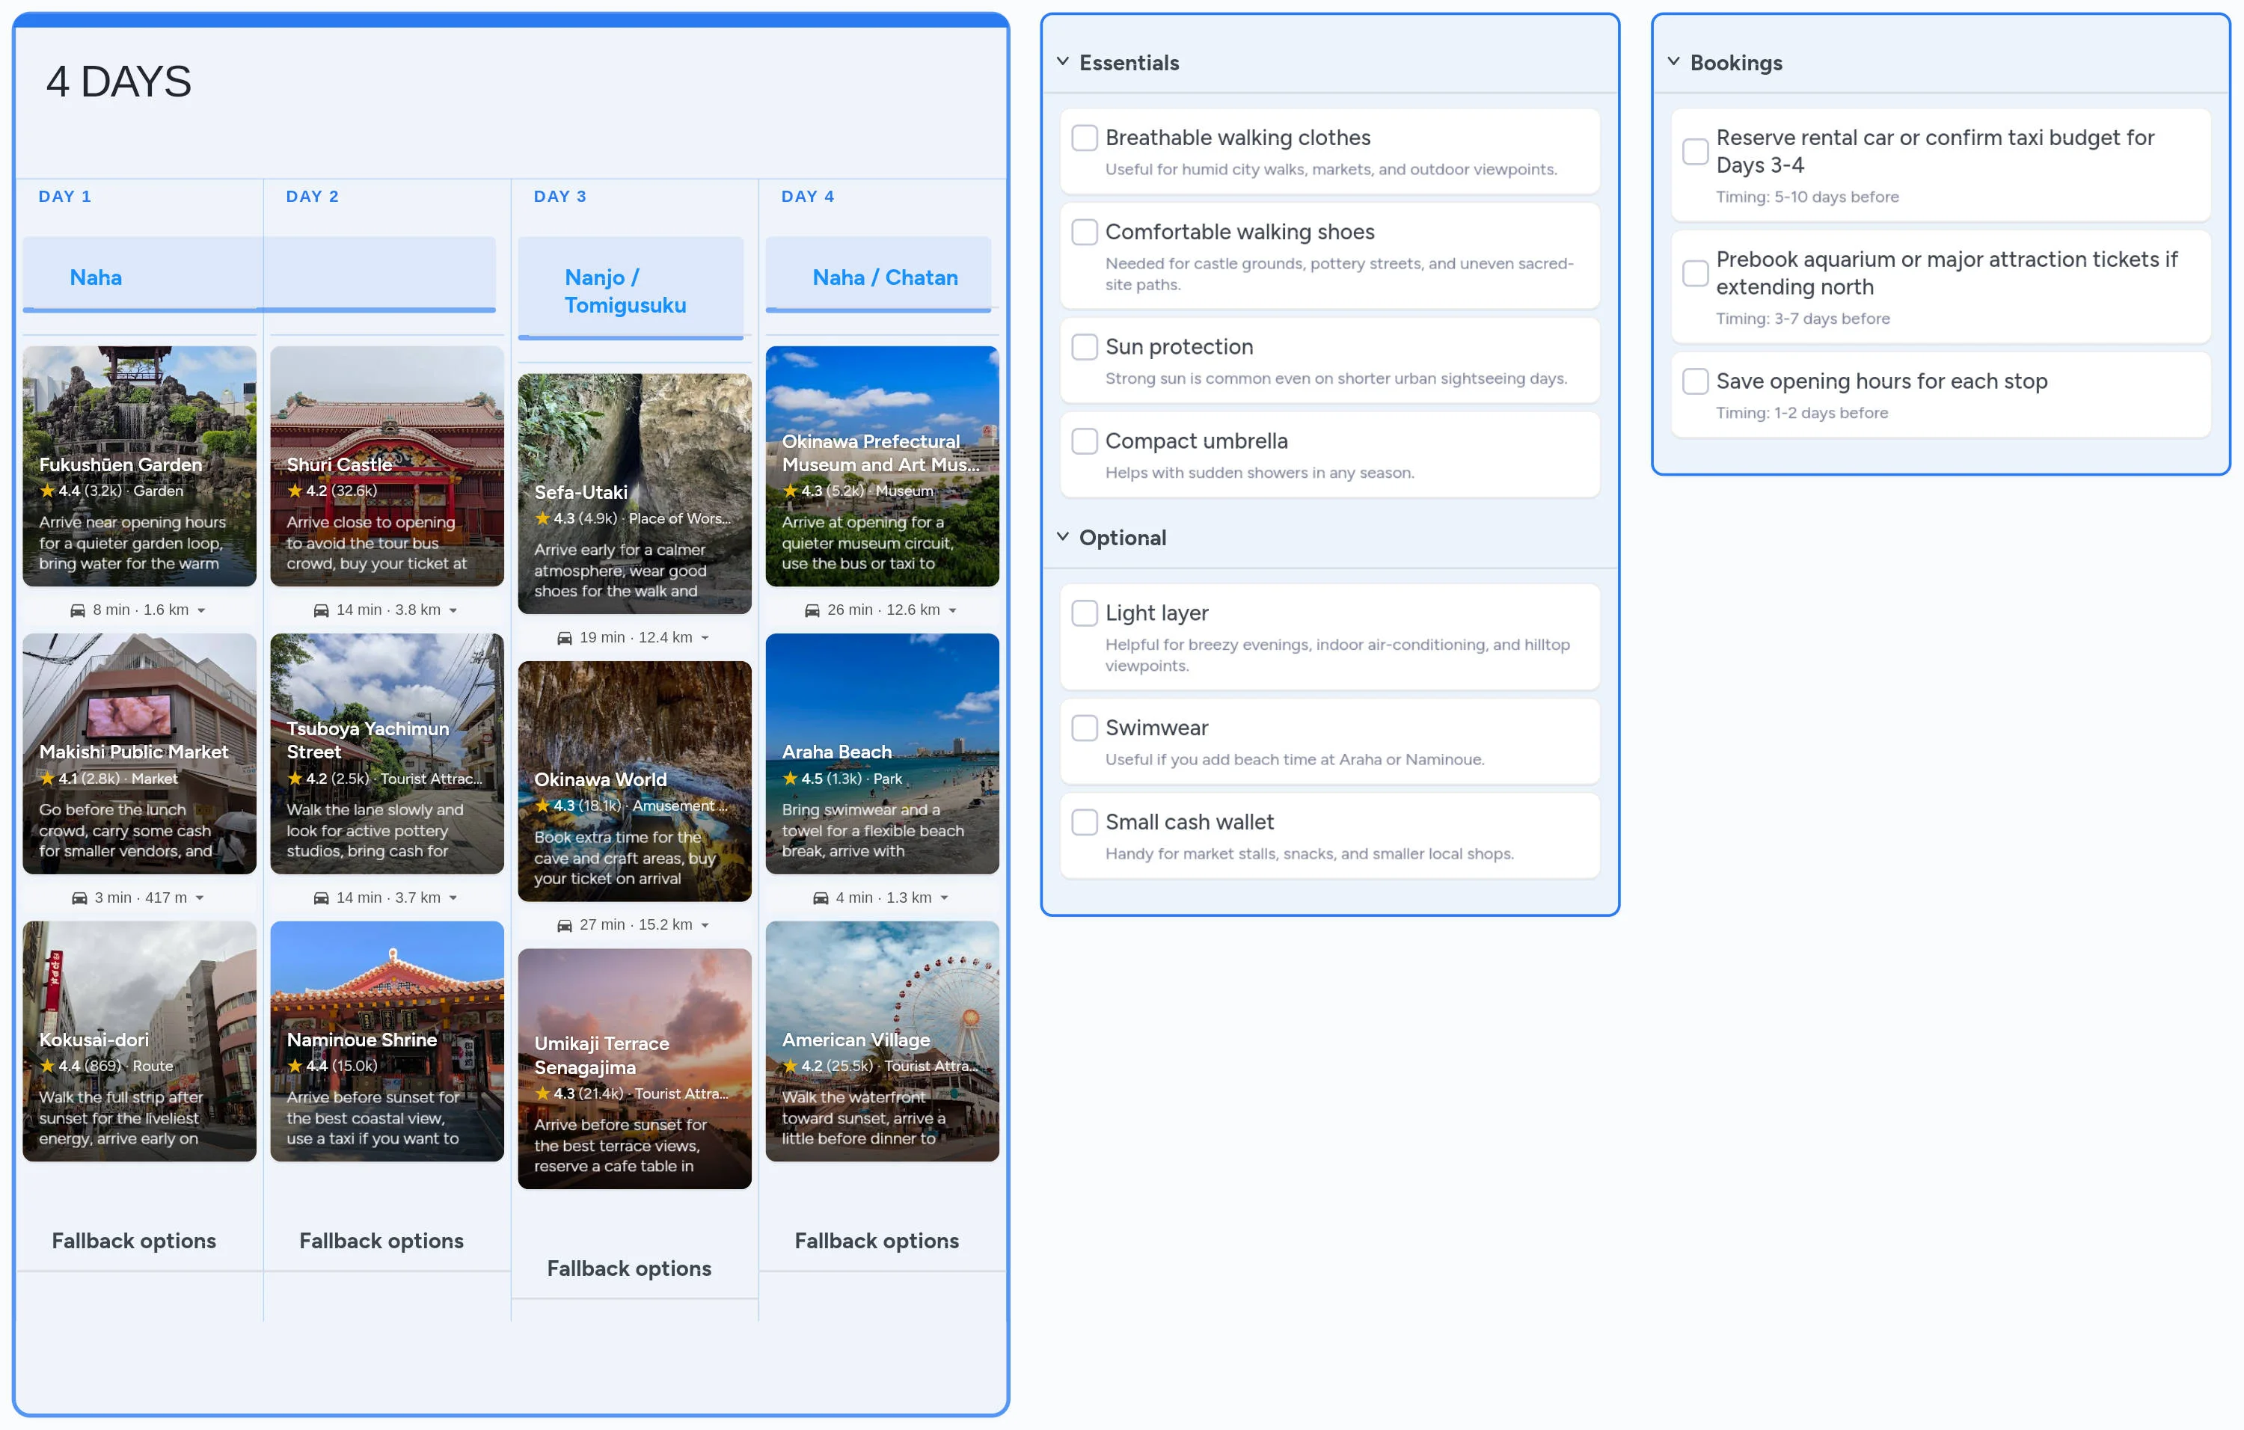The width and height of the screenshot is (2244, 1430).
Task: Open travel mode dropdown for 8 min 1.6 km
Action: [x=201, y=611]
